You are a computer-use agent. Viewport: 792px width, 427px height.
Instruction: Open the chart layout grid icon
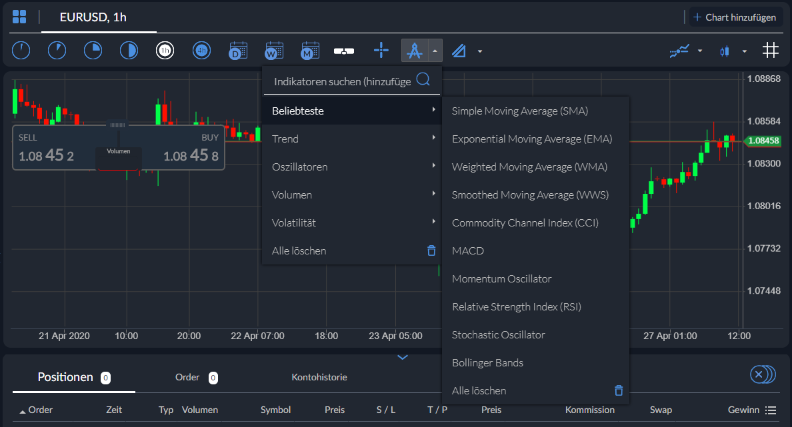(x=19, y=17)
